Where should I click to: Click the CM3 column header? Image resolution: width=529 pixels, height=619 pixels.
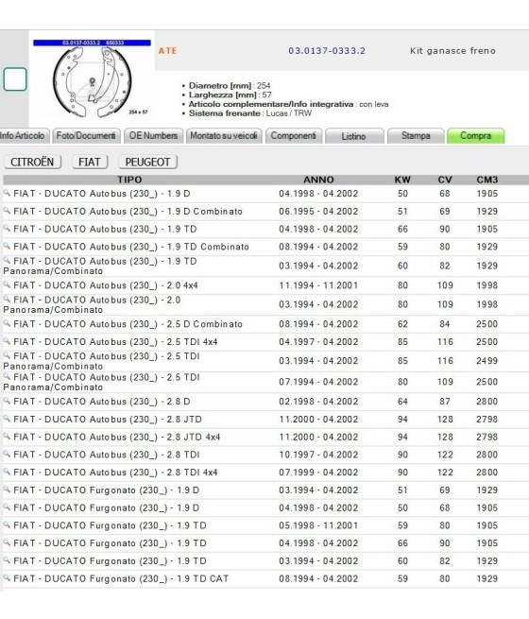click(x=487, y=180)
